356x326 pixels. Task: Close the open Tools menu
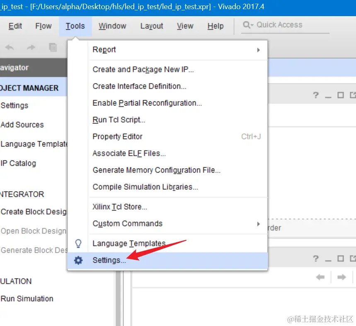[75, 26]
